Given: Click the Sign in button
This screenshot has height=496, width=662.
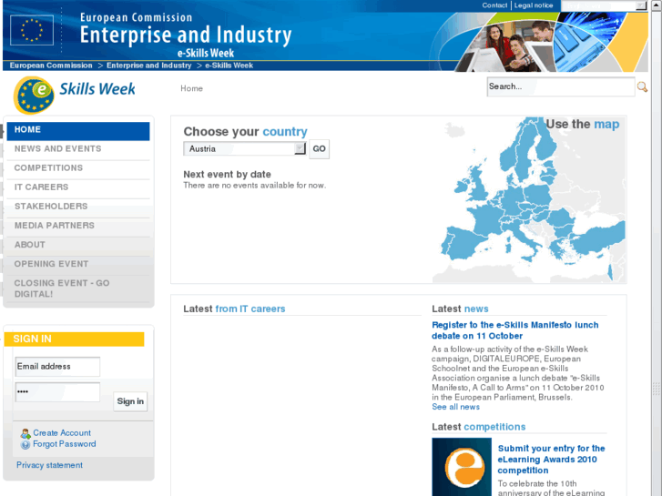Looking at the screenshot, I should coord(130,401).
